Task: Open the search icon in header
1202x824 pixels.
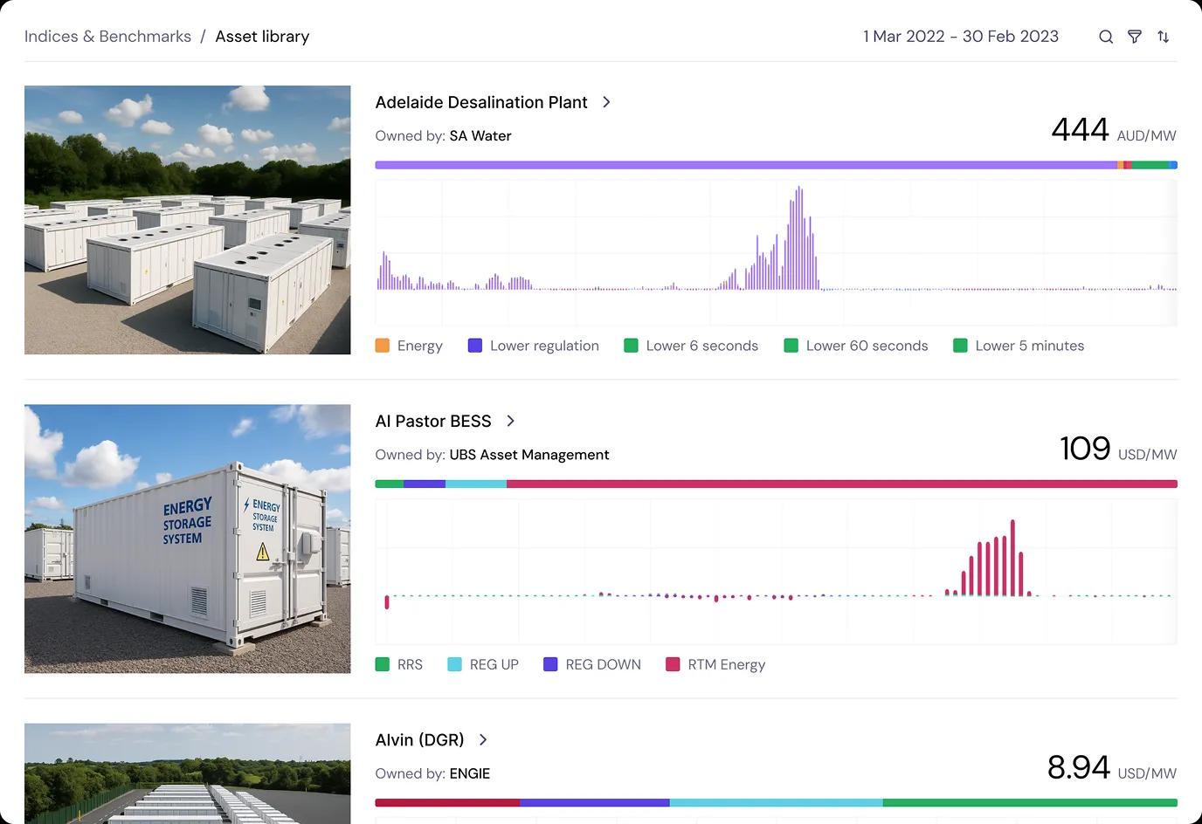Action: pos(1105,37)
